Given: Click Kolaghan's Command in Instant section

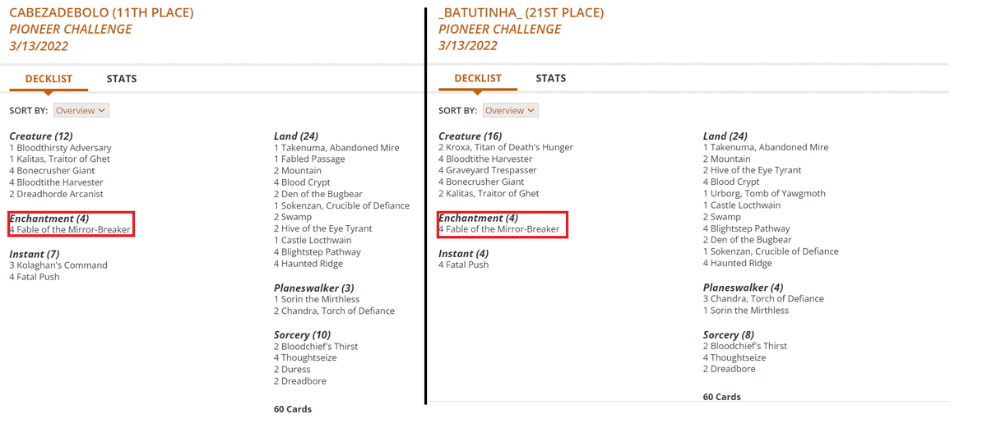Looking at the screenshot, I should click(x=58, y=265).
